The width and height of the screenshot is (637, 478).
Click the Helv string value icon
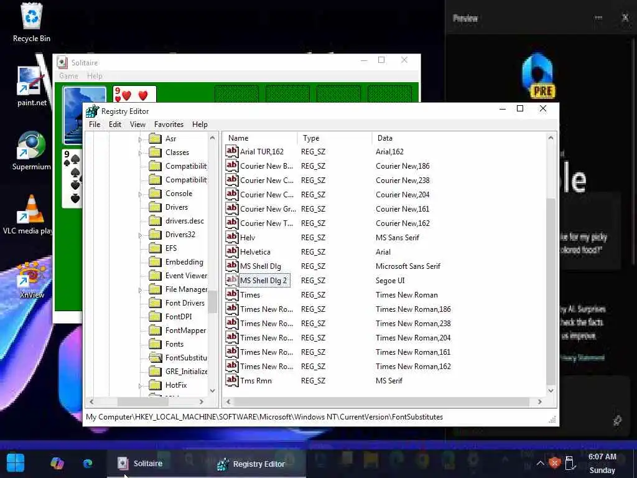point(231,237)
